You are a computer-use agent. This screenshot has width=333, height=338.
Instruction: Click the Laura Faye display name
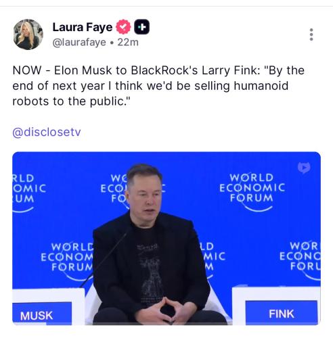pyautogui.click(x=83, y=27)
